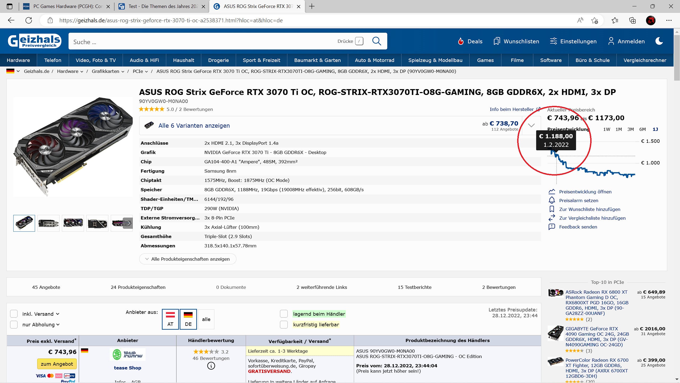The width and height of the screenshot is (680, 383).
Task: Click Feedback senden speech bubble icon
Action: click(x=552, y=227)
